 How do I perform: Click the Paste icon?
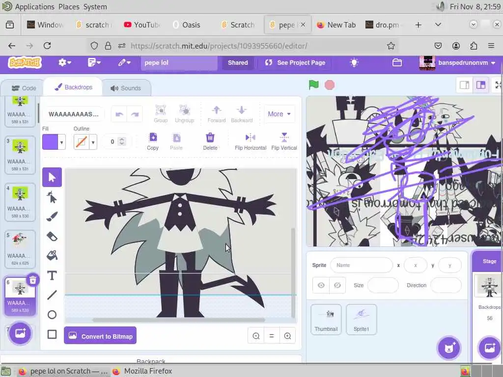click(x=176, y=137)
